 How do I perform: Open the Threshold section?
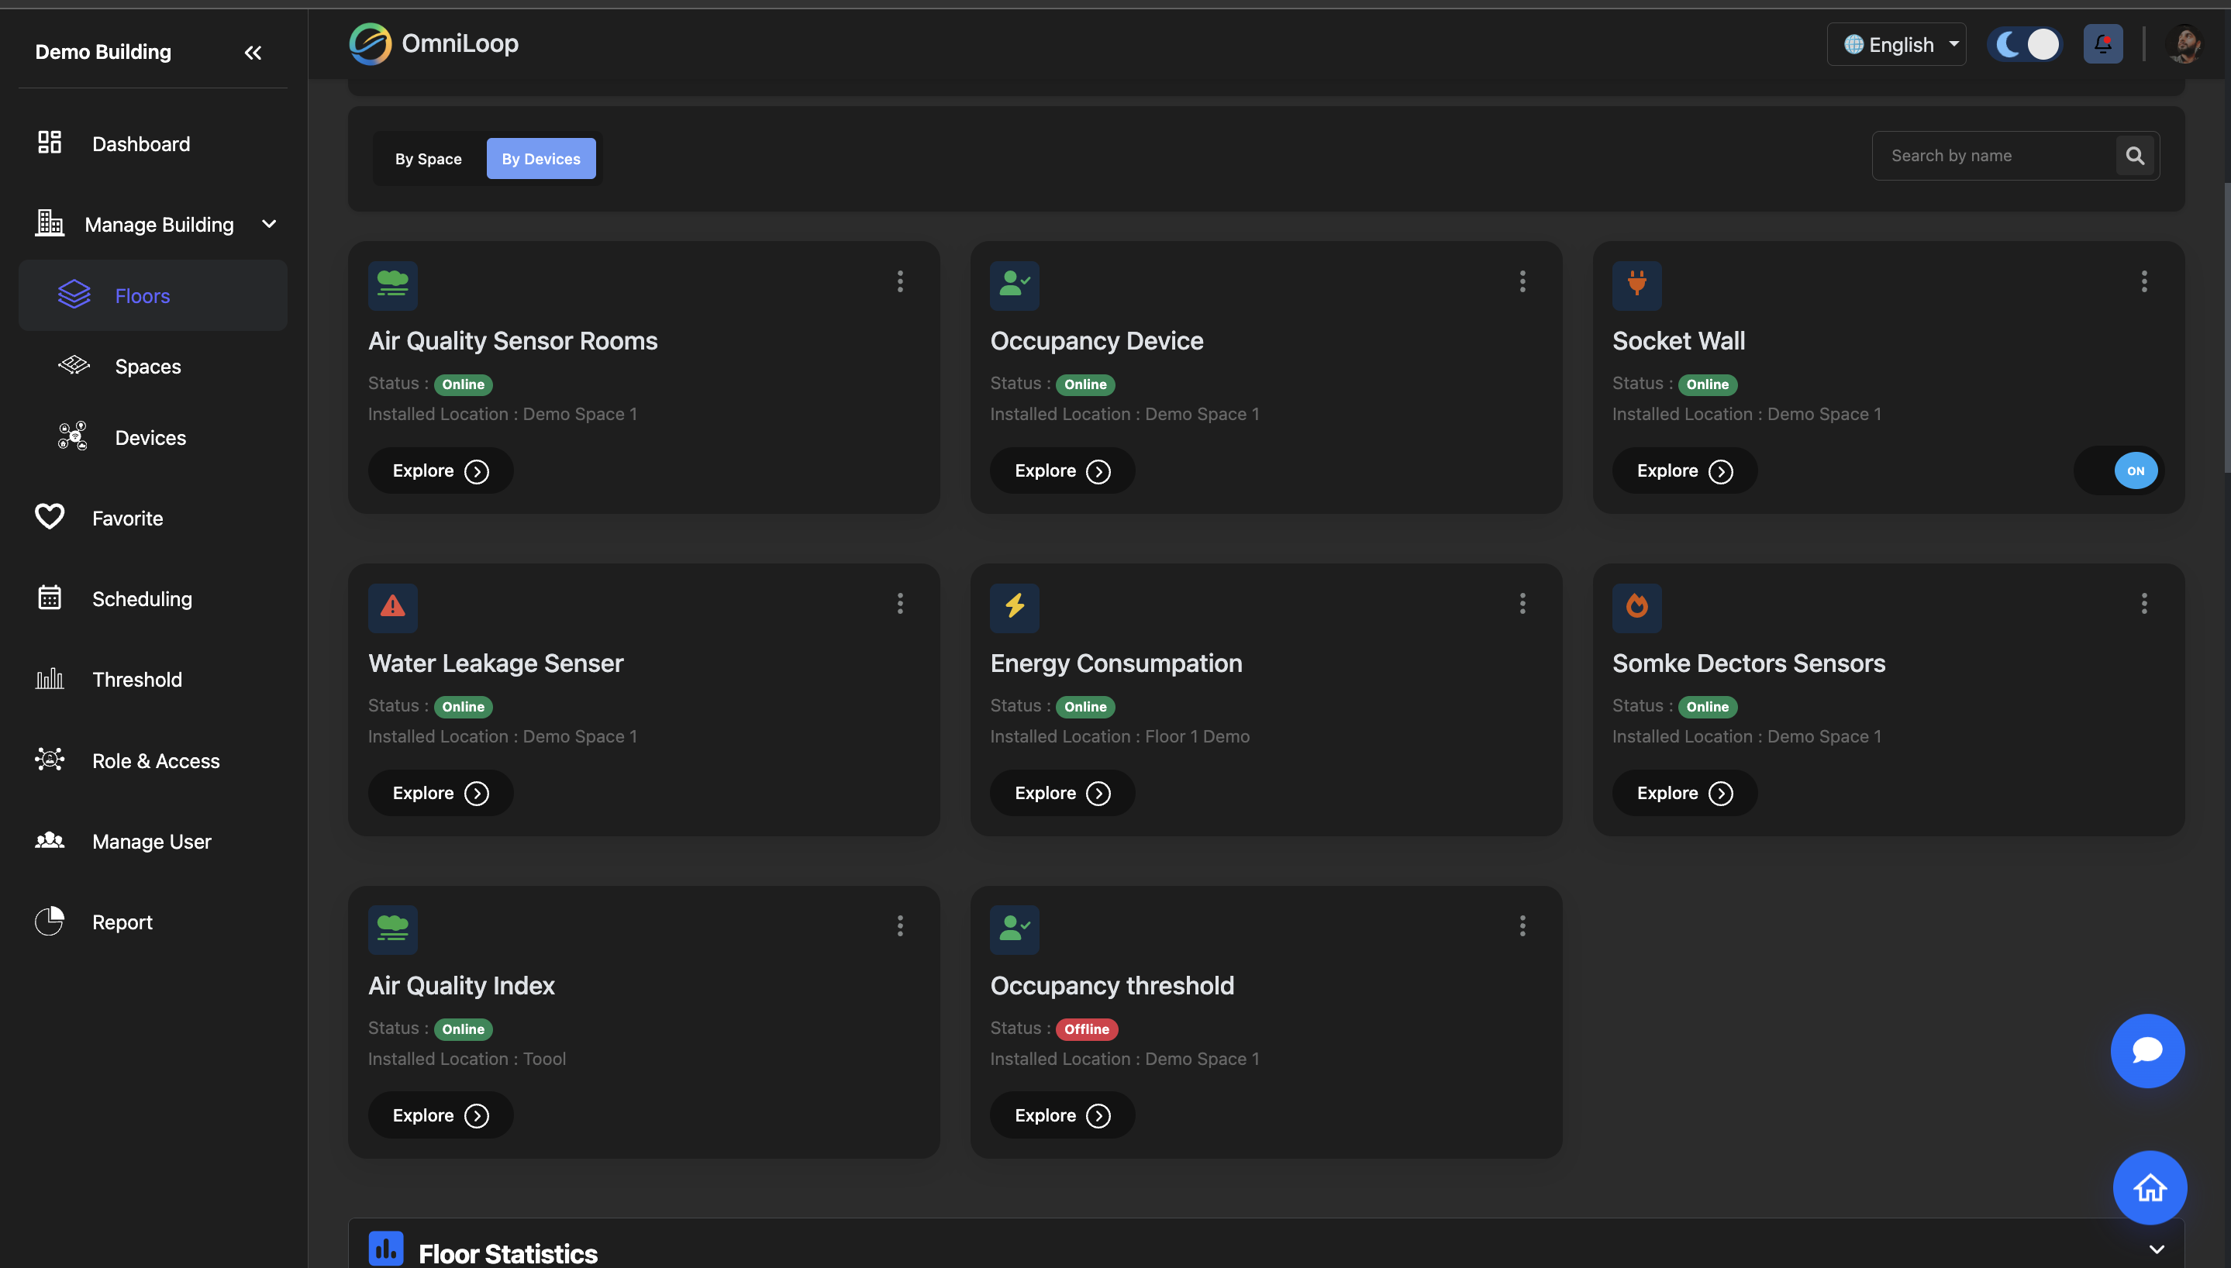(x=136, y=679)
